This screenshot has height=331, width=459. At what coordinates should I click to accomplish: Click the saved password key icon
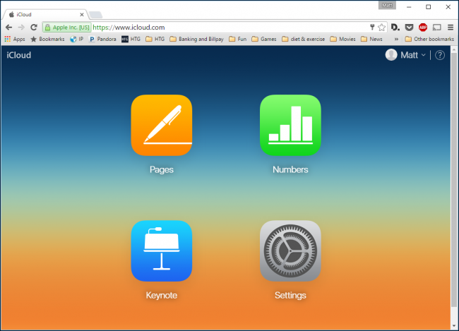click(x=372, y=28)
